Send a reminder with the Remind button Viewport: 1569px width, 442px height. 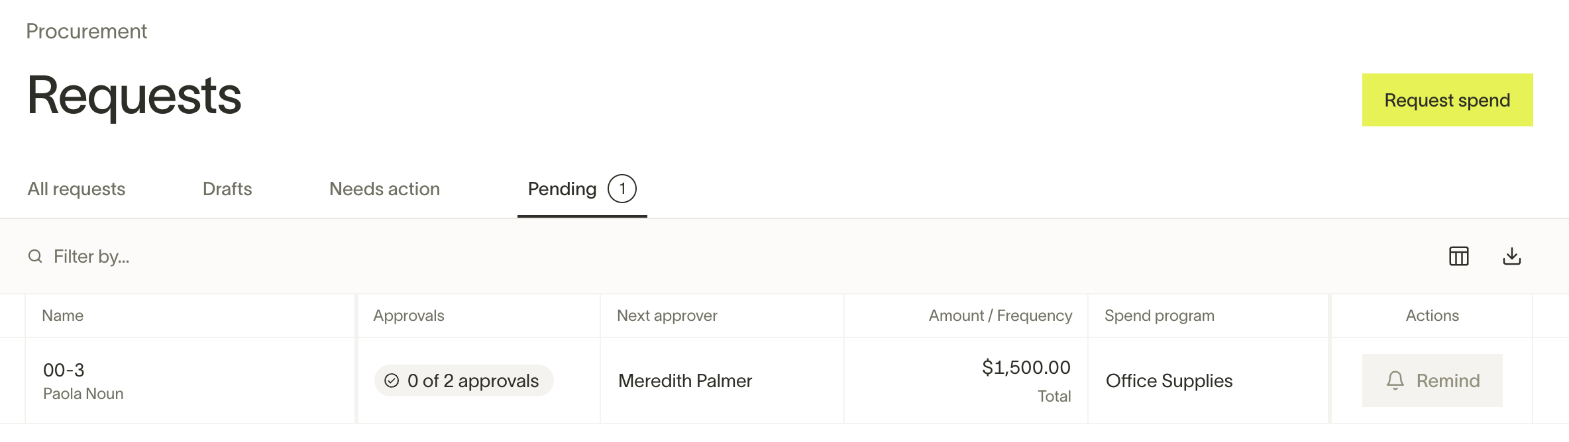point(1432,380)
